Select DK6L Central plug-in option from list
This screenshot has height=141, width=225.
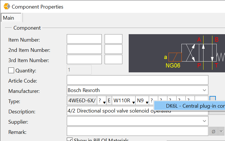pyautogui.click(x=189, y=106)
